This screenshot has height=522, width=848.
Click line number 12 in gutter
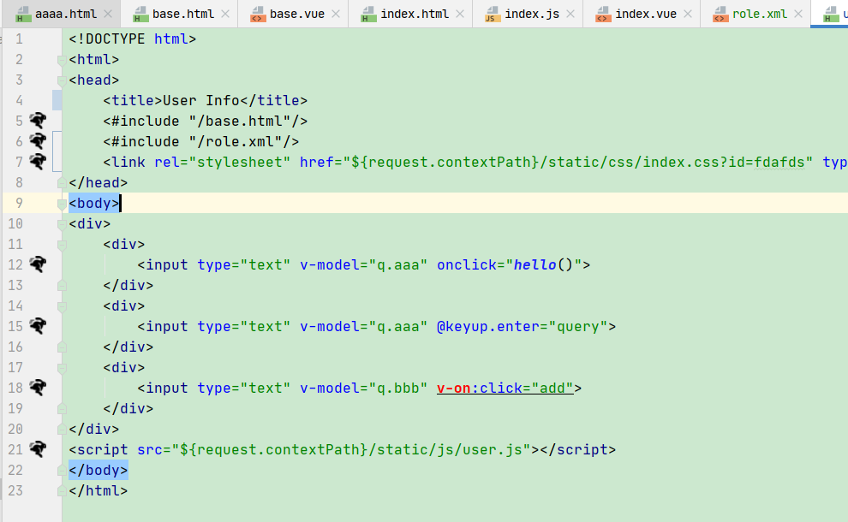15,264
